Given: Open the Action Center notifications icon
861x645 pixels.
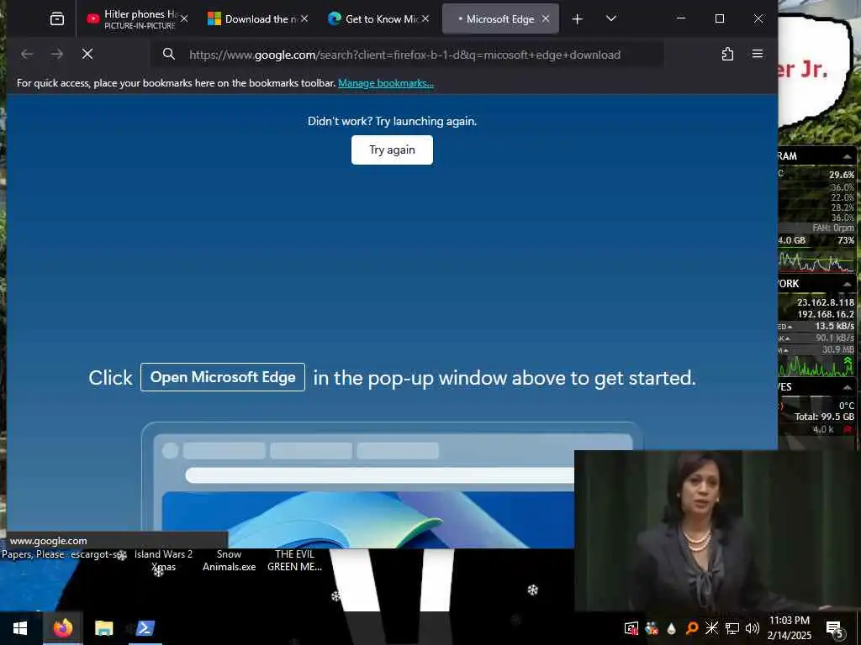Looking at the screenshot, I should point(834,630).
